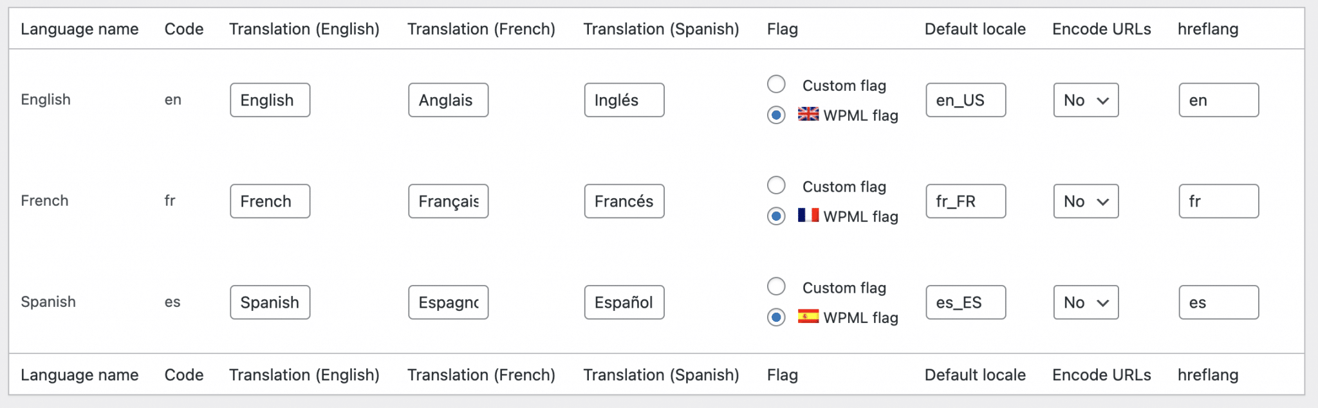This screenshot has width=1318, height=408.
Task: Click 'Default locale' header at table top
Action: click(975, 29)
